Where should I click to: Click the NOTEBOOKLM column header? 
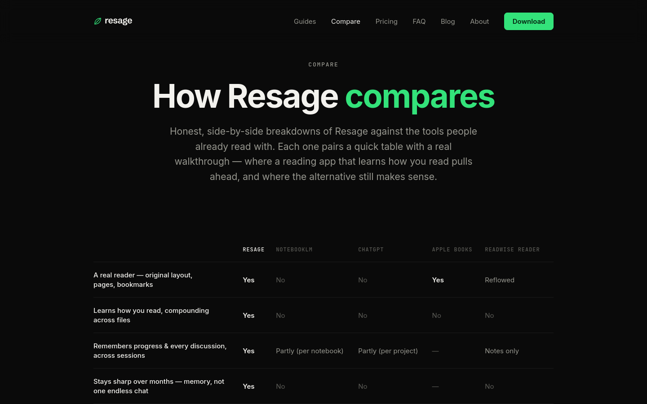pyautogui.click(x=294, y=250)
